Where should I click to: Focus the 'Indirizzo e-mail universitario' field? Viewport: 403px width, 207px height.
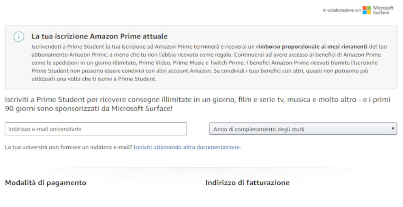[96, 129]
